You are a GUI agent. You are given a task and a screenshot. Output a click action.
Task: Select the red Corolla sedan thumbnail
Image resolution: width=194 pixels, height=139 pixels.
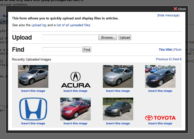[75, 109]
